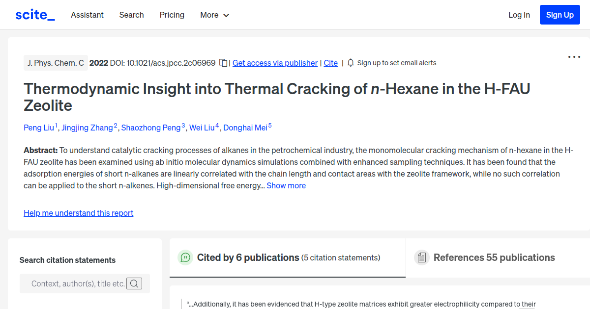Open the ellipsis options menu
This screenshot has height=309, width=590.
pyautogui.click(x=574, y=57)
